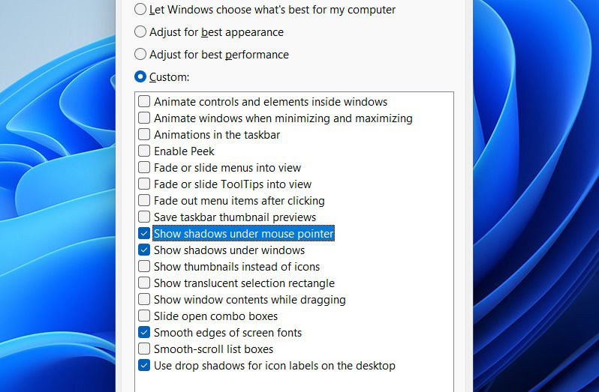Turn on 'Animations in the taskbar'

pyautogui.click(x=144, y=134)
